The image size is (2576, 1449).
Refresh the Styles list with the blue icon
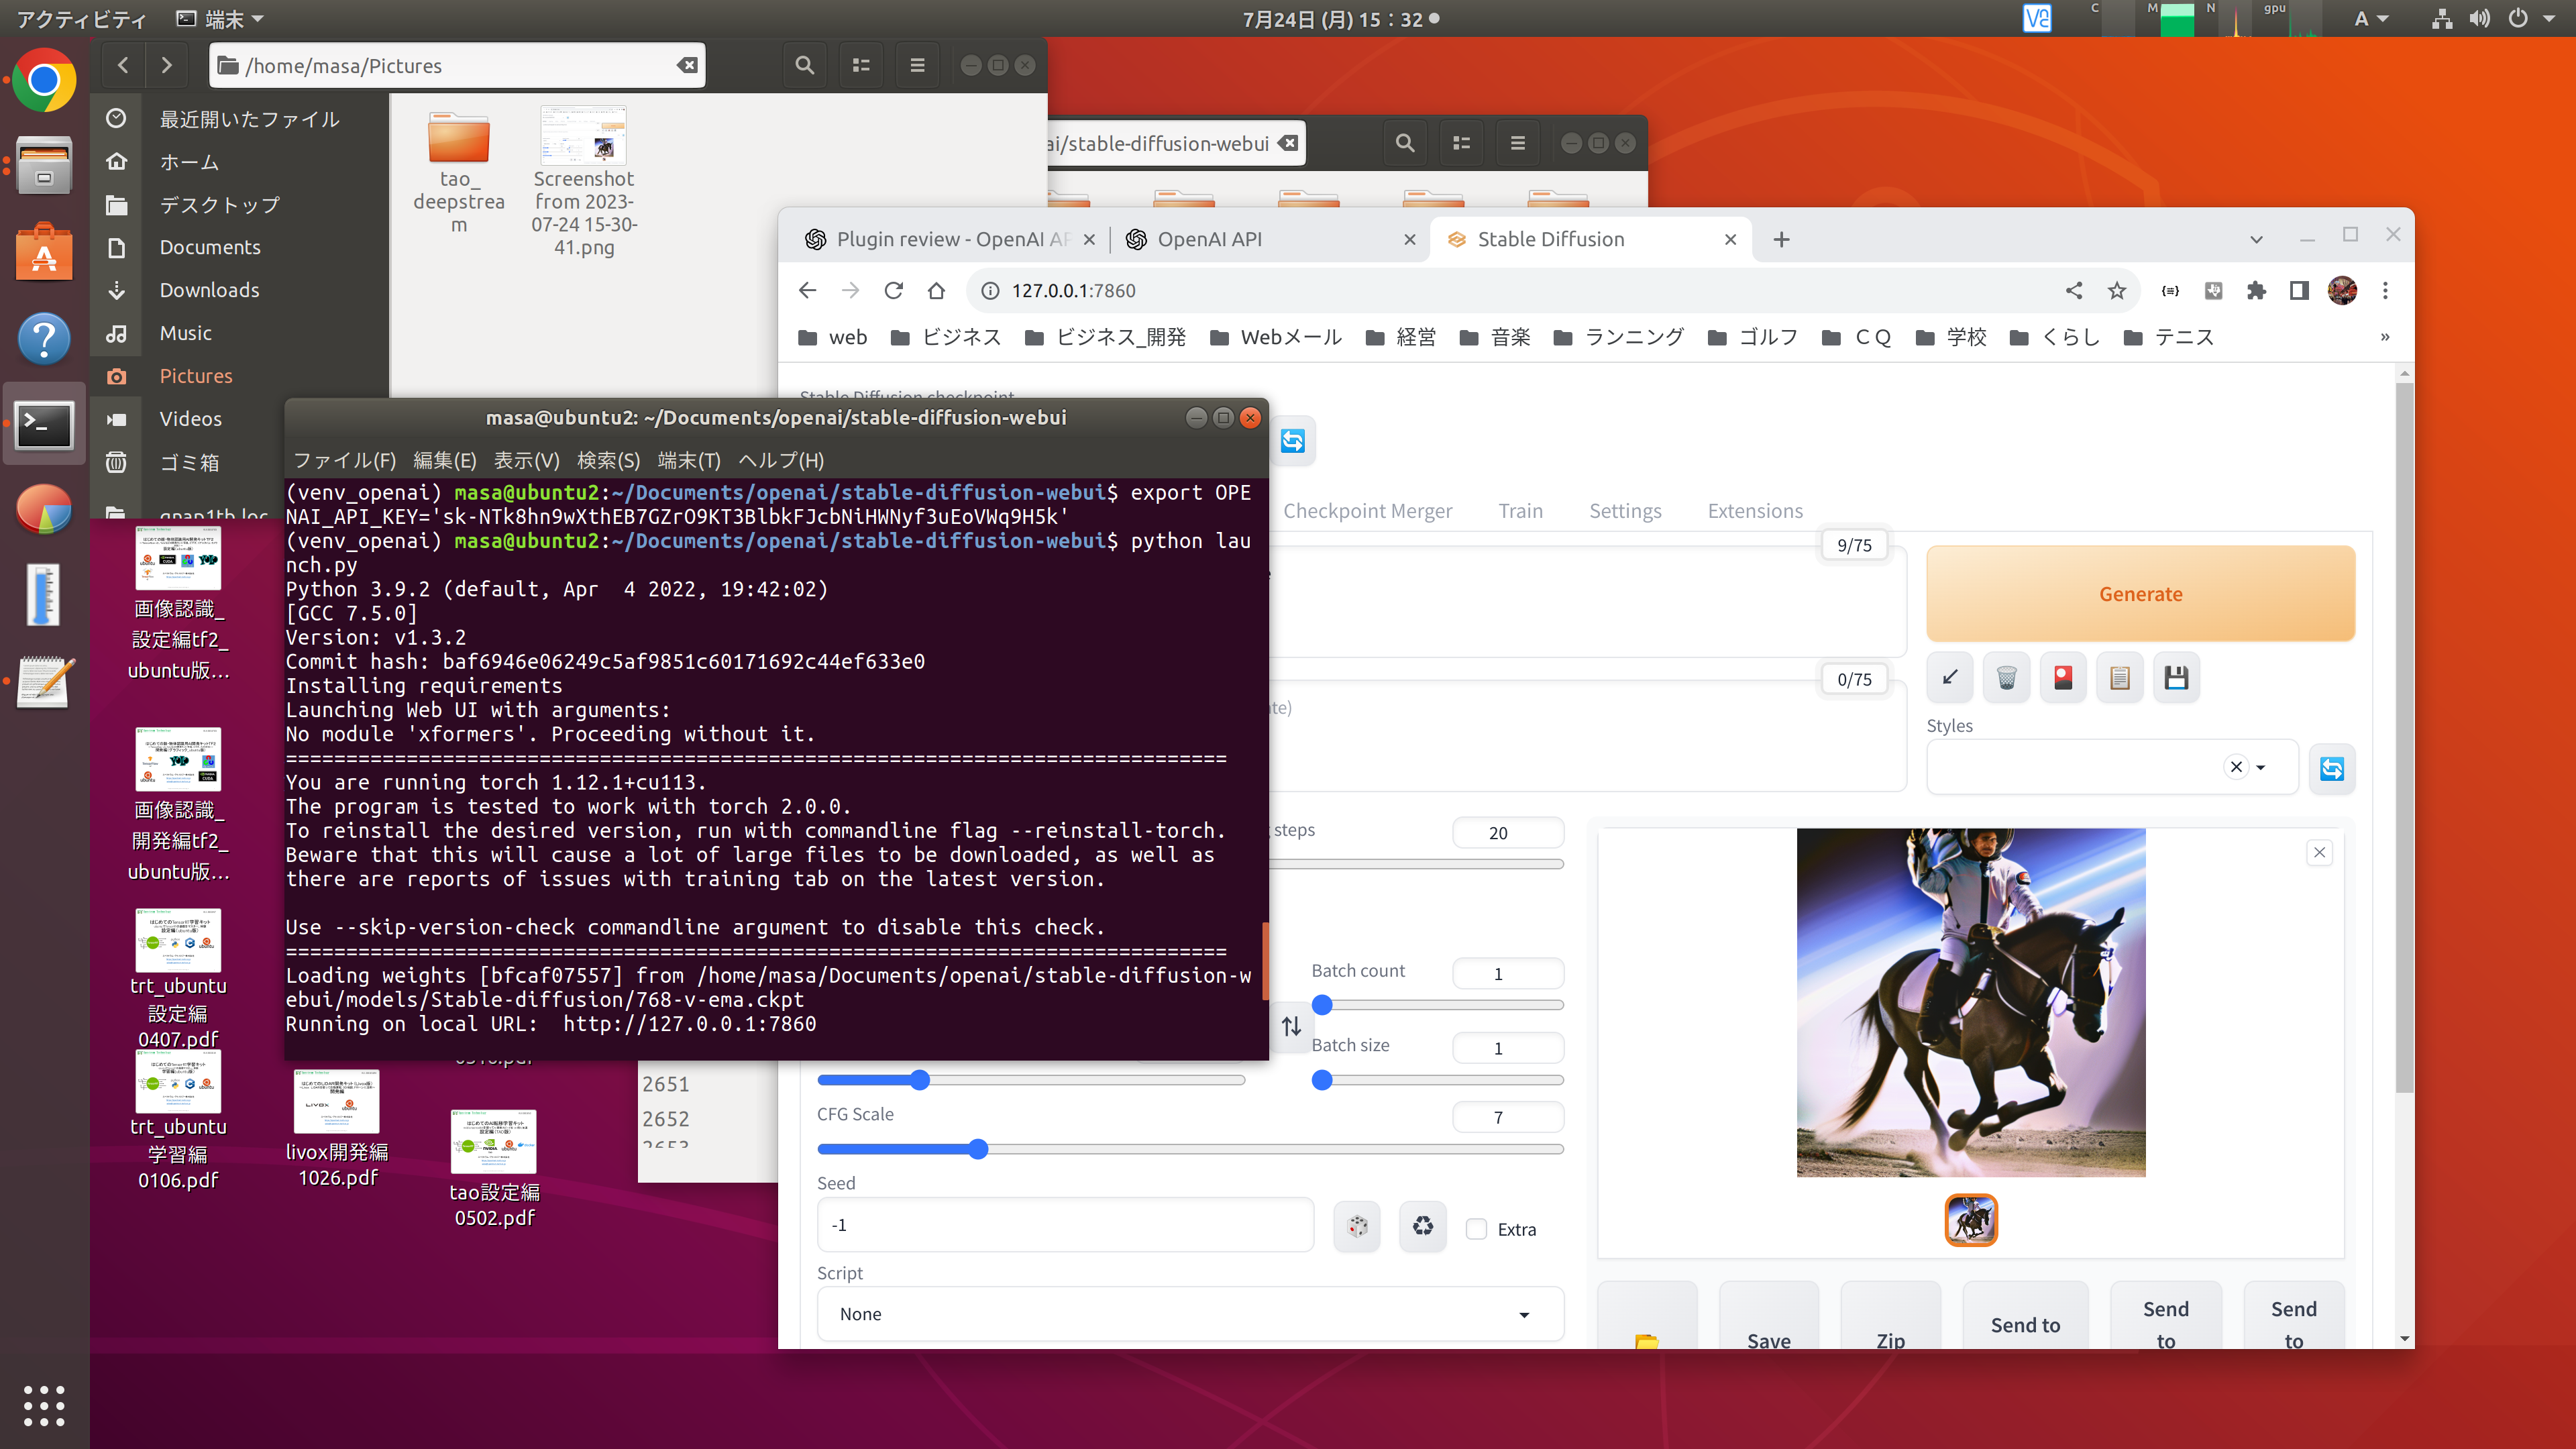click(x=2332, y=768)
